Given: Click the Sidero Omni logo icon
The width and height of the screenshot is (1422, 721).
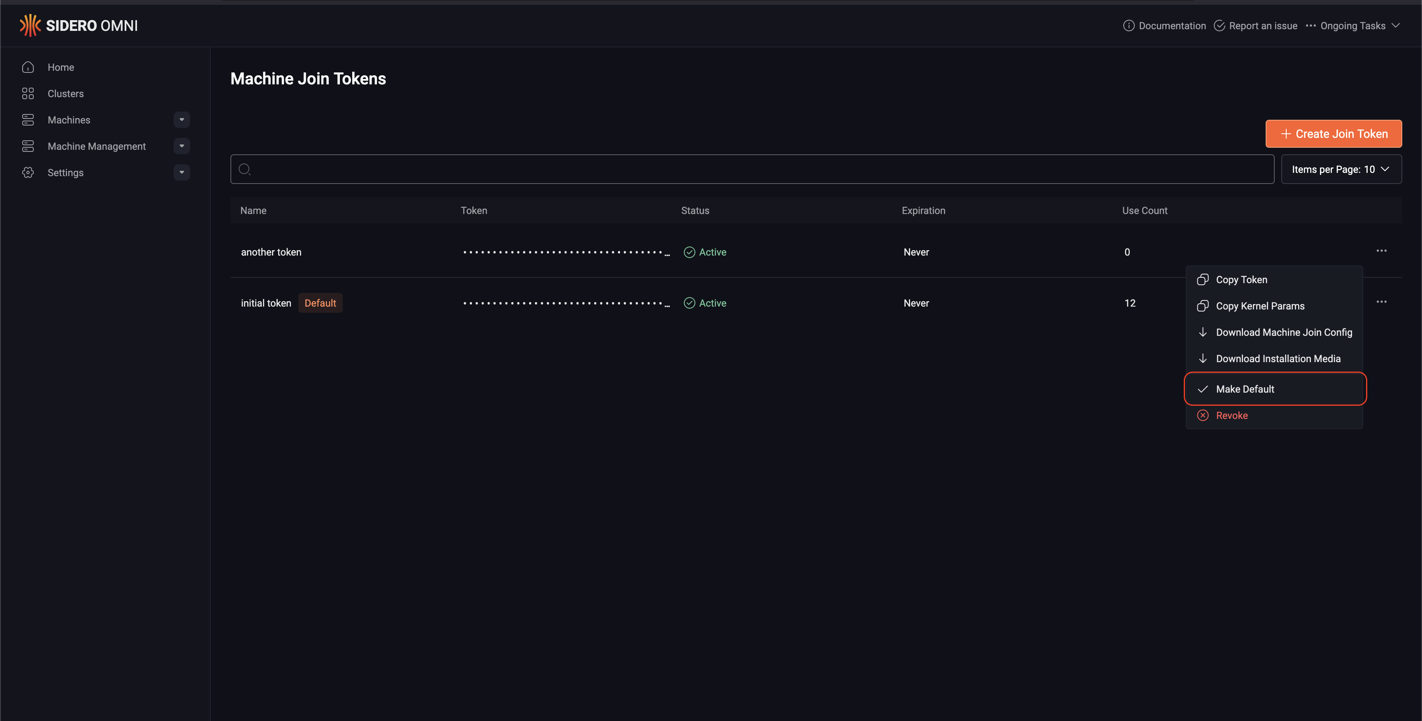Looking at the screenshot, I should 30,26.
